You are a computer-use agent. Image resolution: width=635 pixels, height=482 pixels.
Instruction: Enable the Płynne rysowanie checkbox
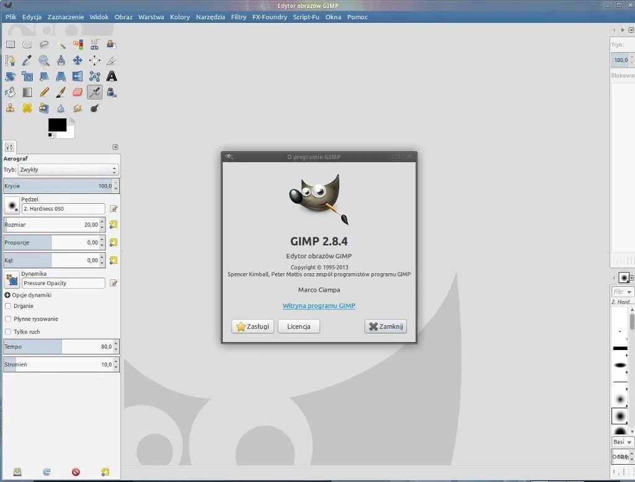[x=7, y=319]
